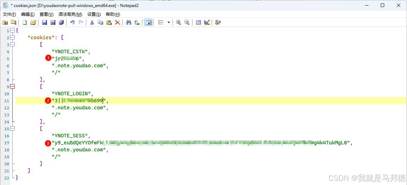Open the 设置(S) menu
This screenshot has width=407, height=185.
94,14
